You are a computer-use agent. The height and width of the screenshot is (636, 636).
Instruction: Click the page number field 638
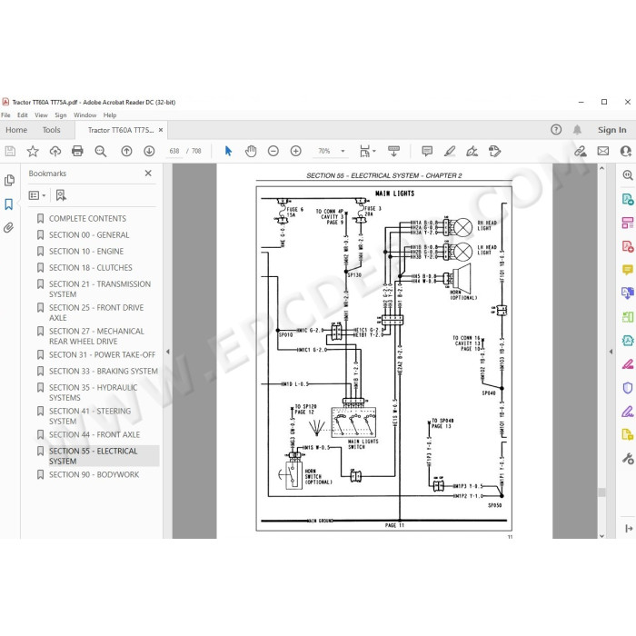pyautogui.click(x=174, y=152)
